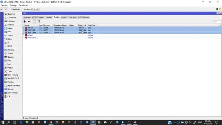Select the default-encryption profile row
Viewport: 222px width, 125px height.
point(122,37)
